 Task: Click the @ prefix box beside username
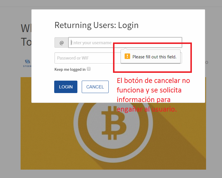(61, 42)
